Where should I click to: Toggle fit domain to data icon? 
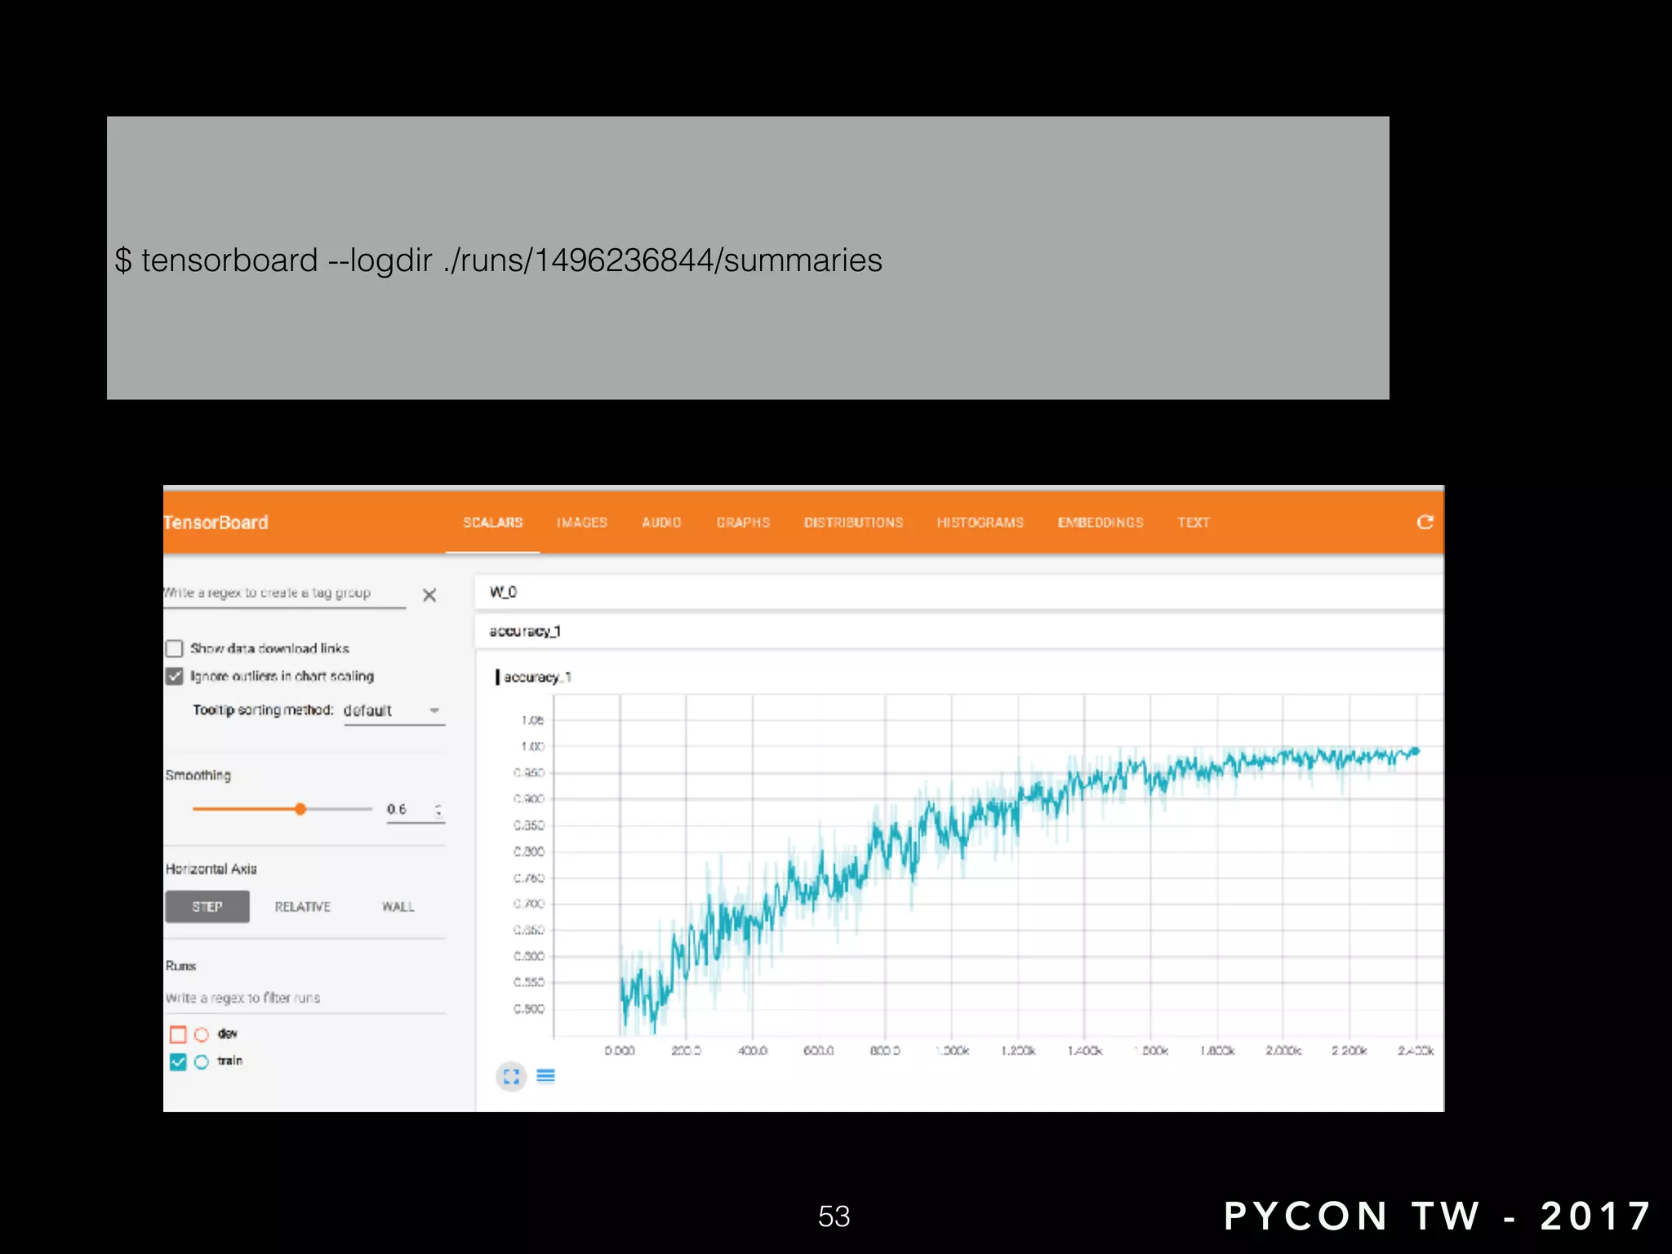click(x=512, y=1076)
